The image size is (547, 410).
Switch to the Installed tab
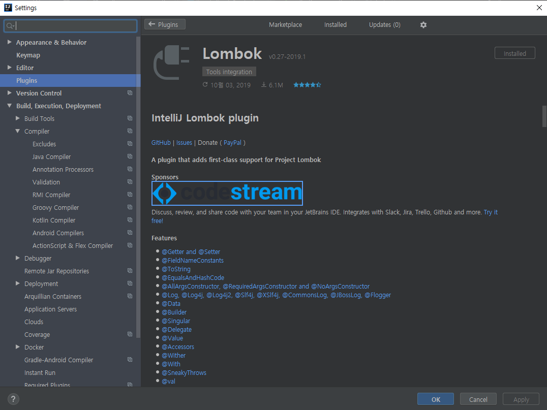(335, 25)
